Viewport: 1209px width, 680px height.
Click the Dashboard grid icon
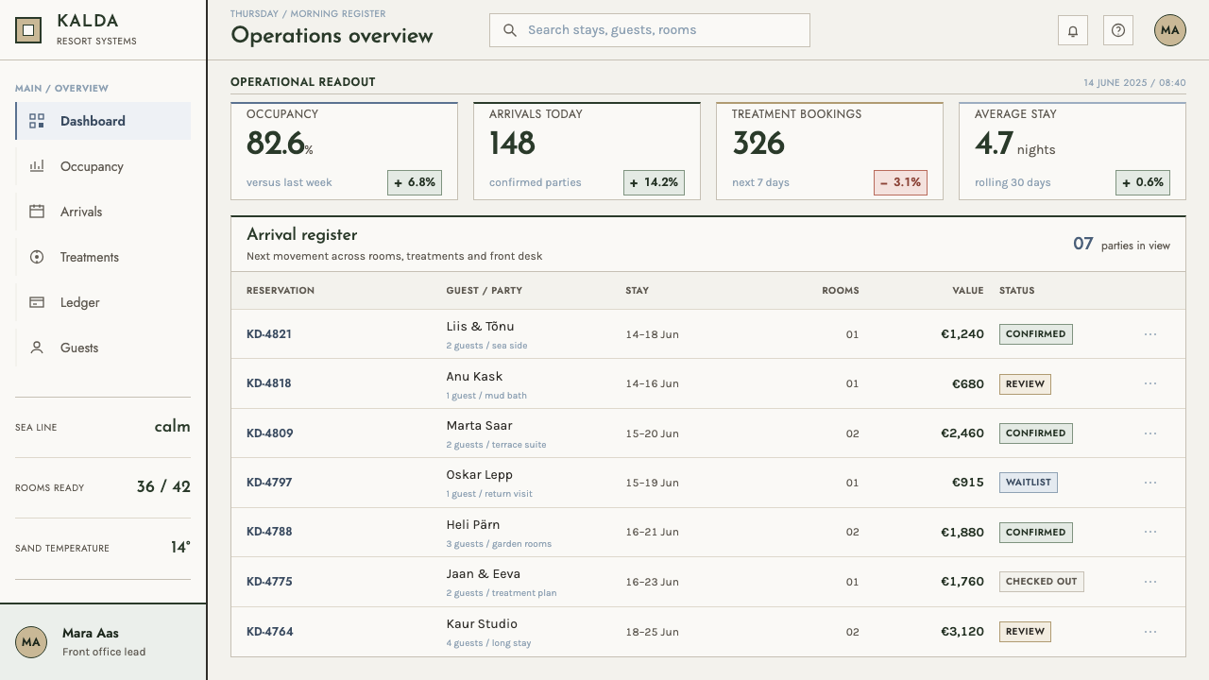[x=37, y=121]
